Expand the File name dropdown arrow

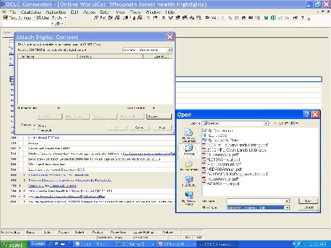coord(287,201)
